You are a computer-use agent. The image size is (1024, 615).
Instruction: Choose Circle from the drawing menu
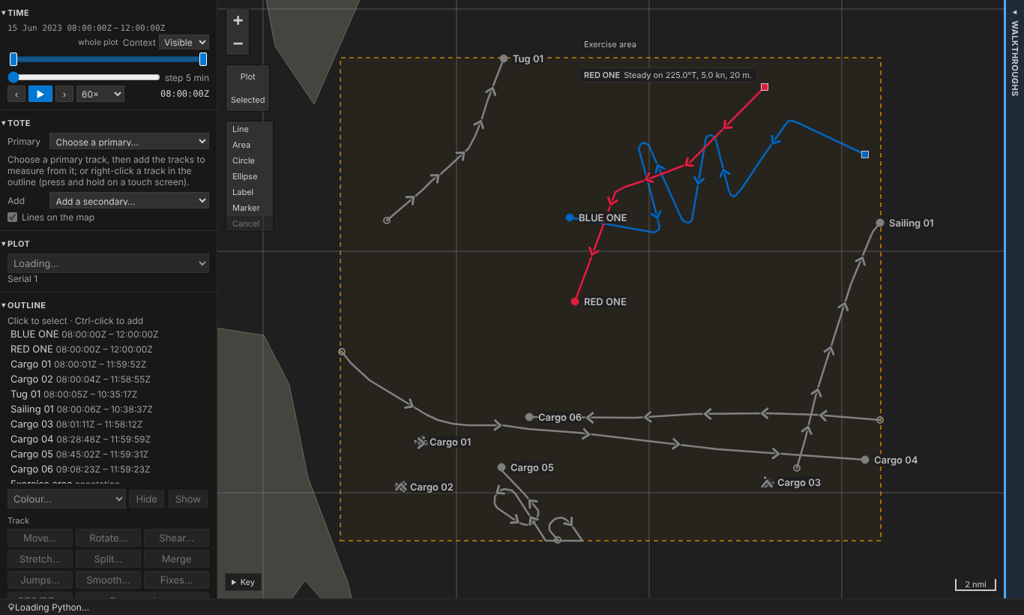coord(250,160)
